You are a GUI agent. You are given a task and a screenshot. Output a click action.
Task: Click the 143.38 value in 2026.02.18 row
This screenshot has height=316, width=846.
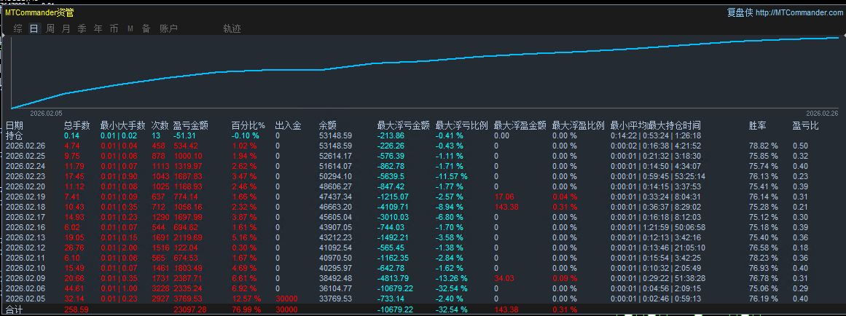tap(506, 207)
